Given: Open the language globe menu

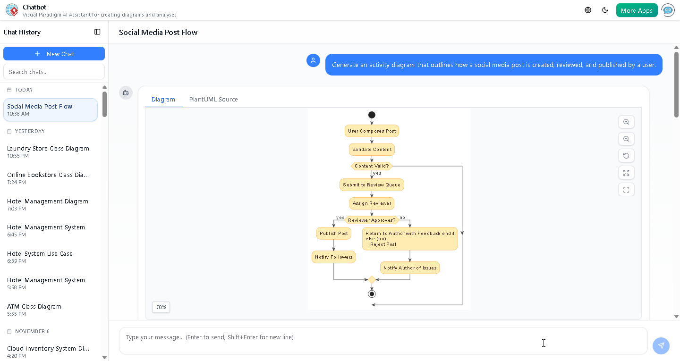Looking at the screenshot, I should point(587,9).
